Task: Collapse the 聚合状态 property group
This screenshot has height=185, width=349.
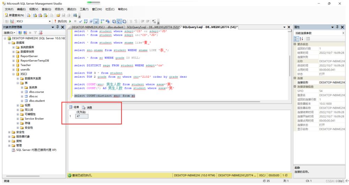Action: click(x=295, y=44)
